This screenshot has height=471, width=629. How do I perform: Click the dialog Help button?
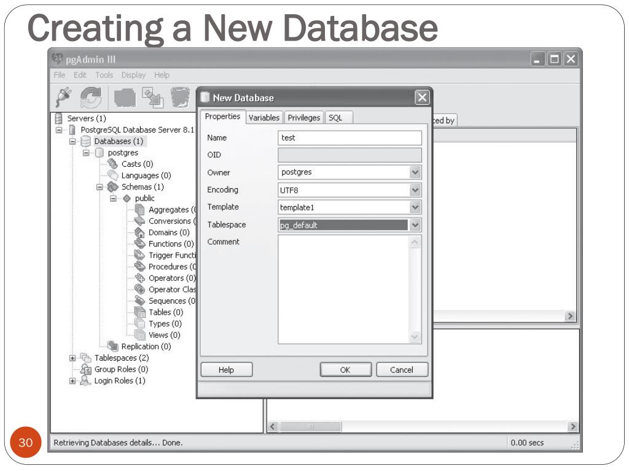(x=226, y=370)
